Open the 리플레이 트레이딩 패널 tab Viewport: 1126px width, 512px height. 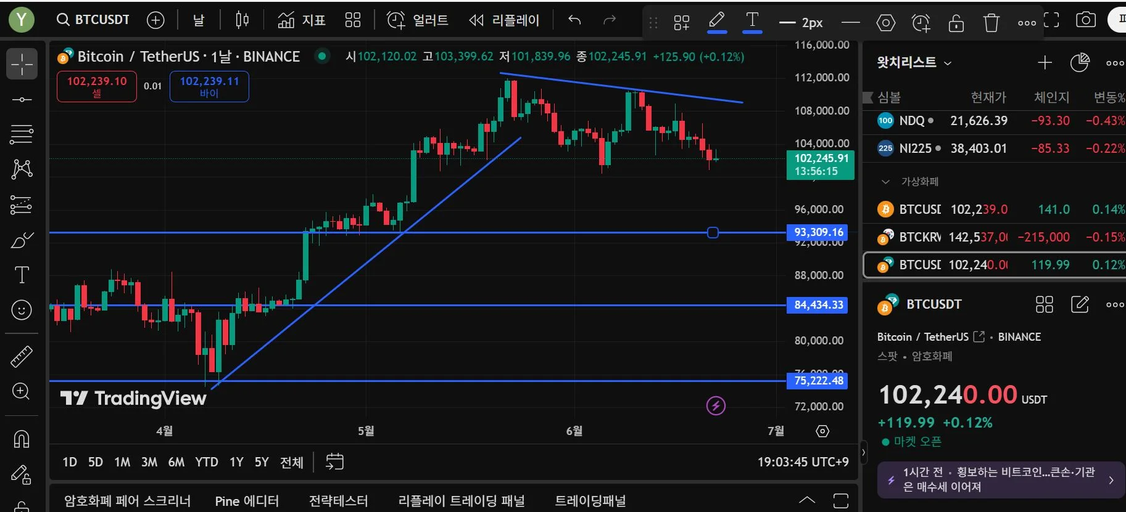click(x=462, y=501)
